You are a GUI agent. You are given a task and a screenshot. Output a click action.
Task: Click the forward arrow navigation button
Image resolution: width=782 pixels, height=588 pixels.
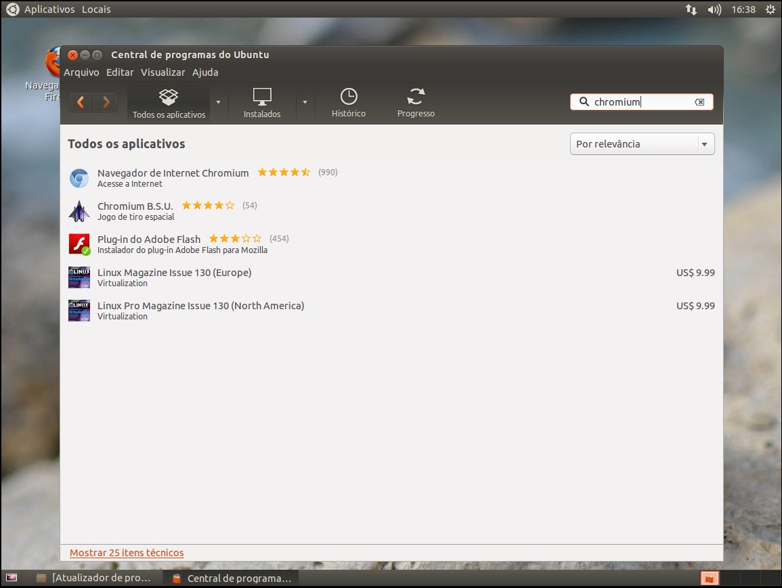(x=106, y=102)
